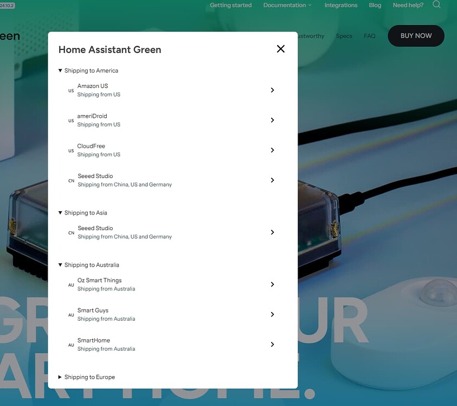This screenshot has height=406, width=457.
Task: Select the Integrations menu item
Action: (x=340, y=5)
